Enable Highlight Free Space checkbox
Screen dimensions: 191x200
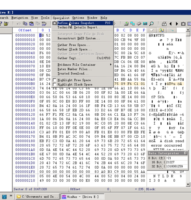click(55, 80)
